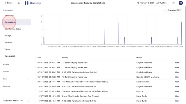Screen dimensions: 186x104
Task: Click the Knowby column header
Action: [x=65, y=58]
